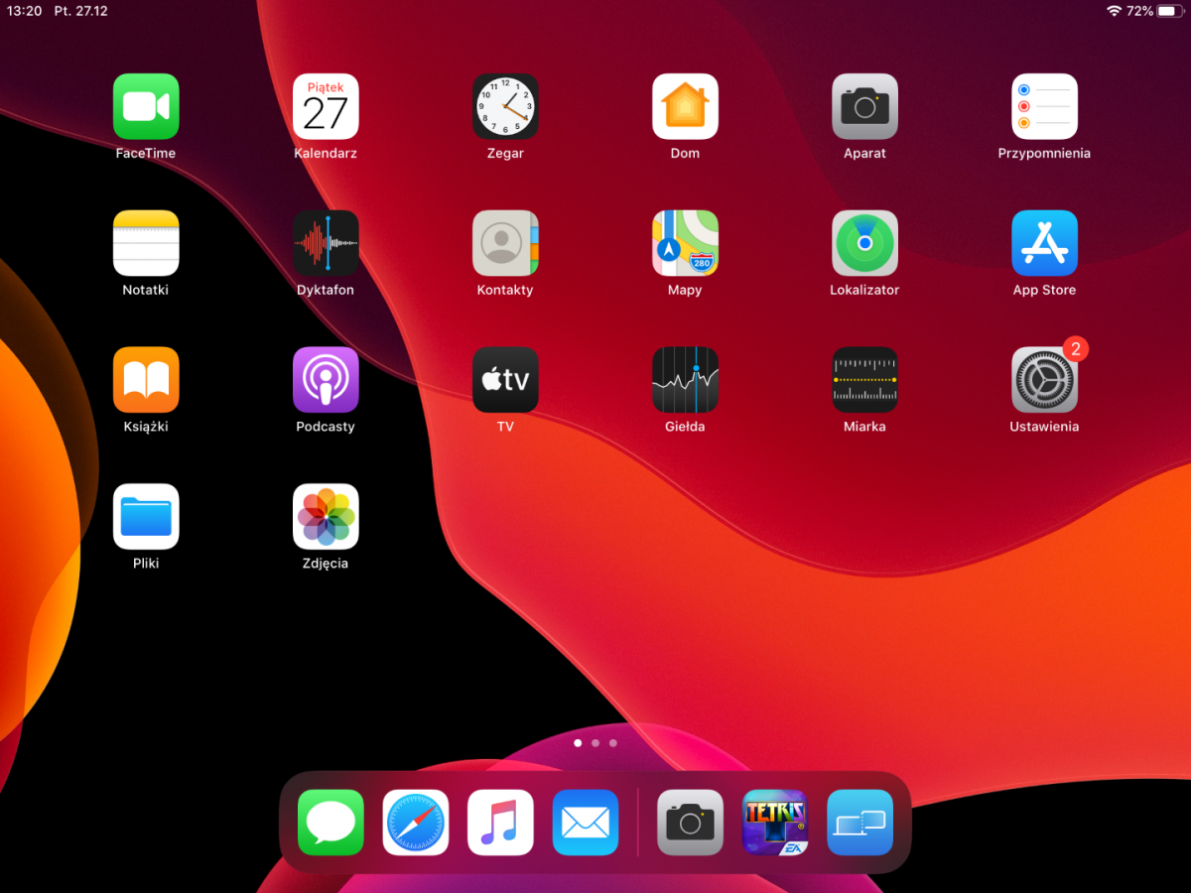Viewport: 1191px width, 893px height.
Task: Launch the Zegar clock app
Action: [x=505, y=106]
